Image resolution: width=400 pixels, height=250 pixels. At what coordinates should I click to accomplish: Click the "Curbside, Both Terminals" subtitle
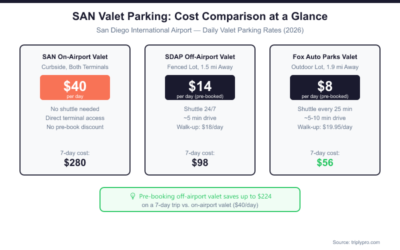[75, 67]
